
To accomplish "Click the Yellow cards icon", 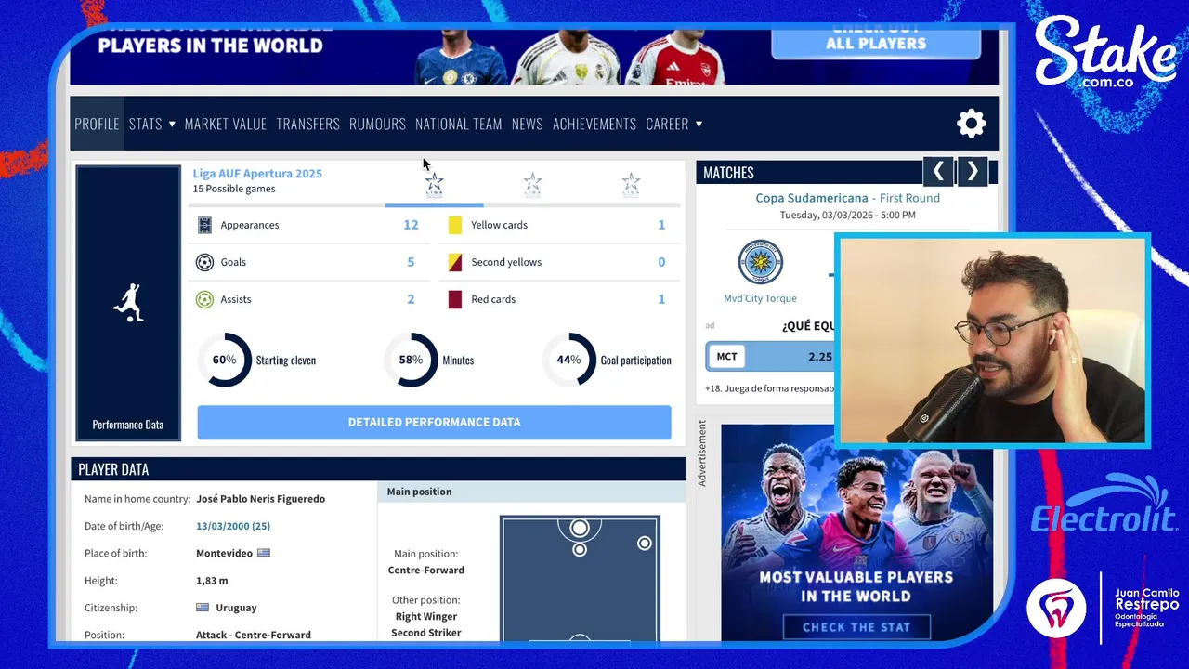I will tap(455, 225).
